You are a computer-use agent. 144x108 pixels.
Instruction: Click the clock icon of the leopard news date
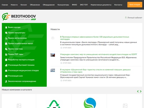click(x=61, y=48)
